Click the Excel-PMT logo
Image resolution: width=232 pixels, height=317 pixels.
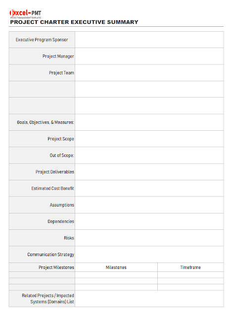click(25, 14)
